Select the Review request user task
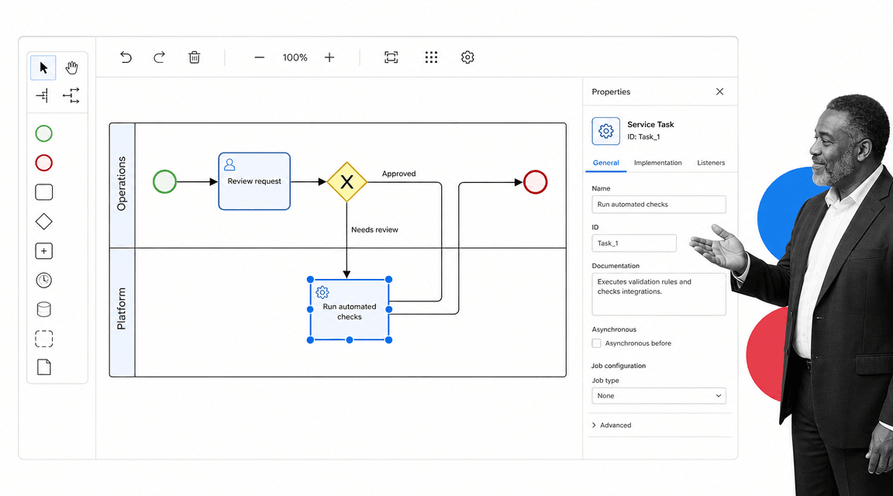The height and width of the screenshot is (496, 893). coord(254,181)
